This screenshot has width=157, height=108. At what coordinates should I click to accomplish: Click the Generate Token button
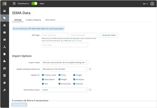(109, 35)
